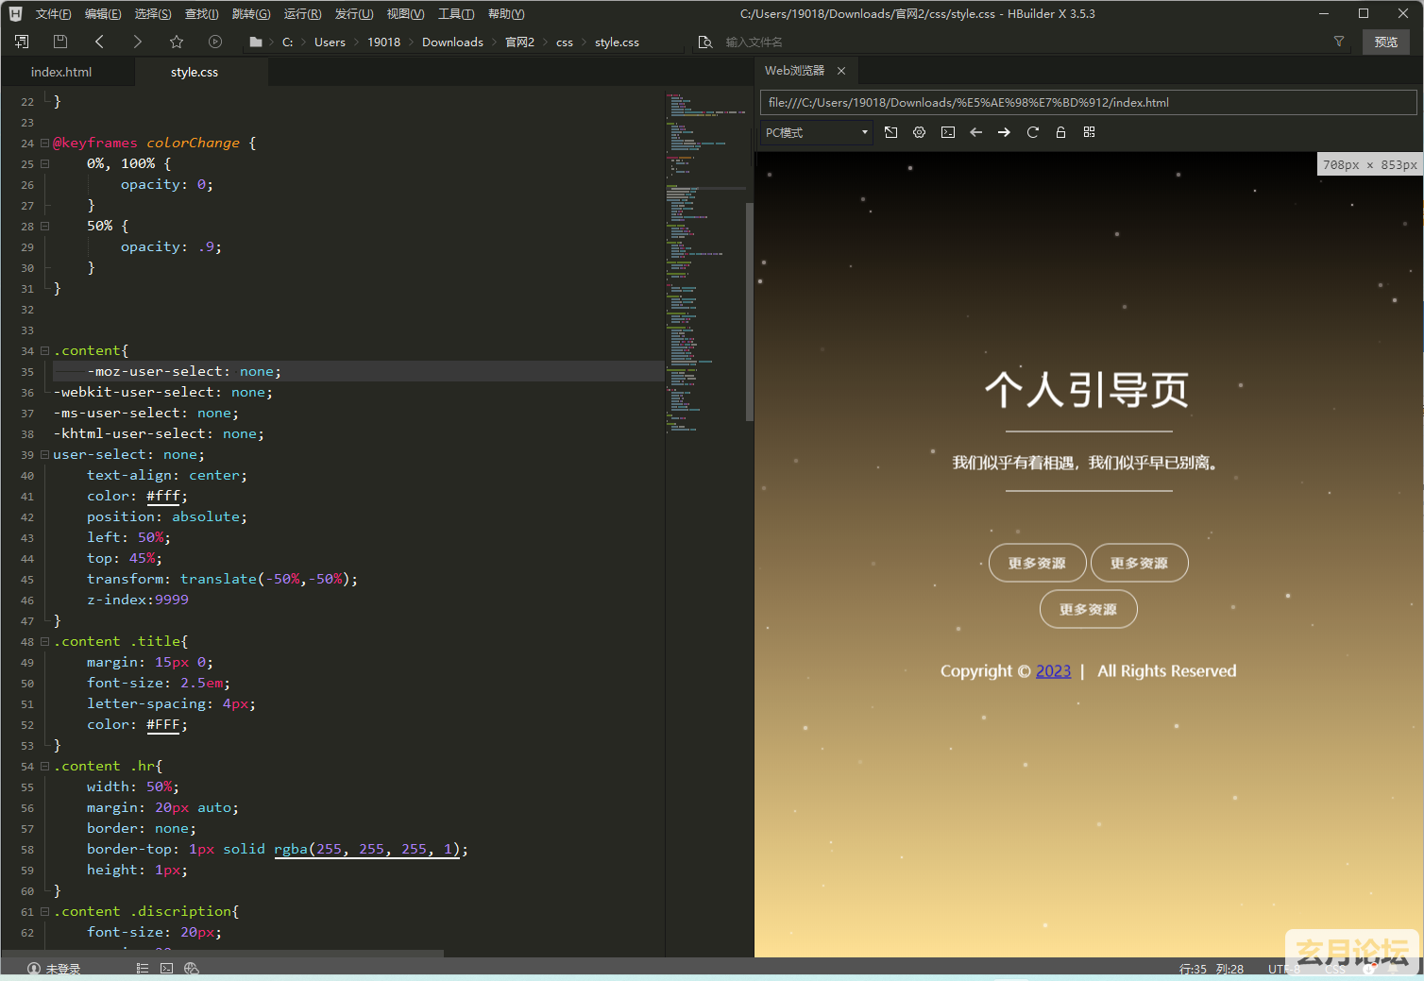Open the 视图(V) menu
The width and height of the screenshot is (1424, 981).
tap(405, 14)
